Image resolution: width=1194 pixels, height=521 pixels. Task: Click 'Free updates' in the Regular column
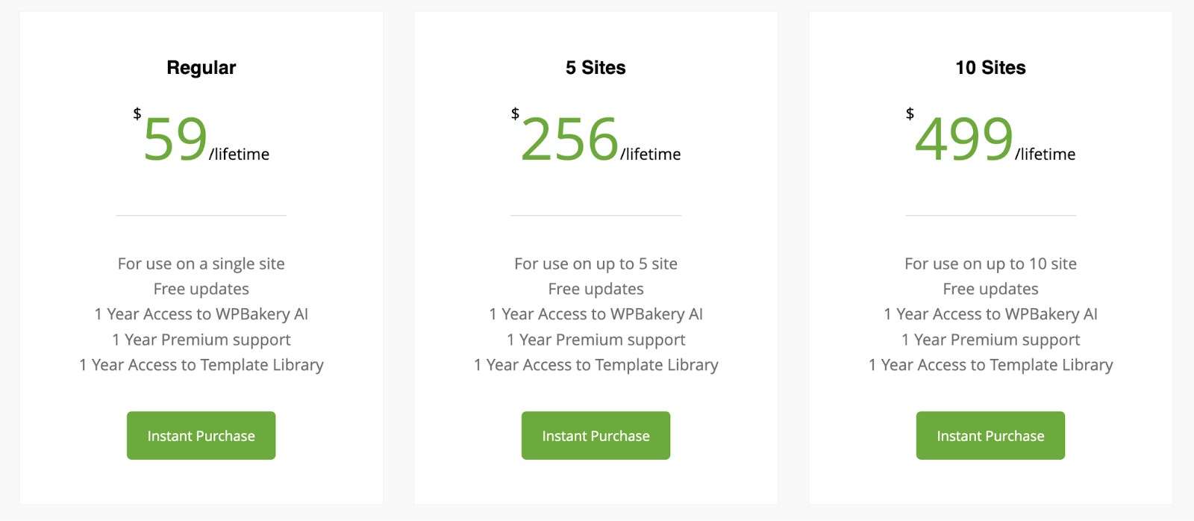click(200, 289)
